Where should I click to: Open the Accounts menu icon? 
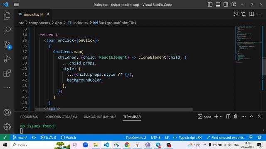click(x=7, y=113)
